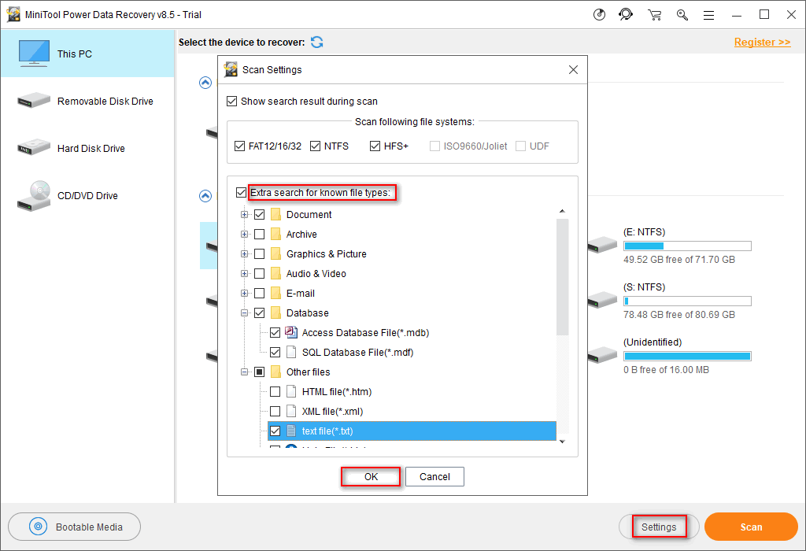Image resolution: width=806 pixels, height=551 pixels.
Task: Expand the Audio & Video node
Action: (244, 273)
